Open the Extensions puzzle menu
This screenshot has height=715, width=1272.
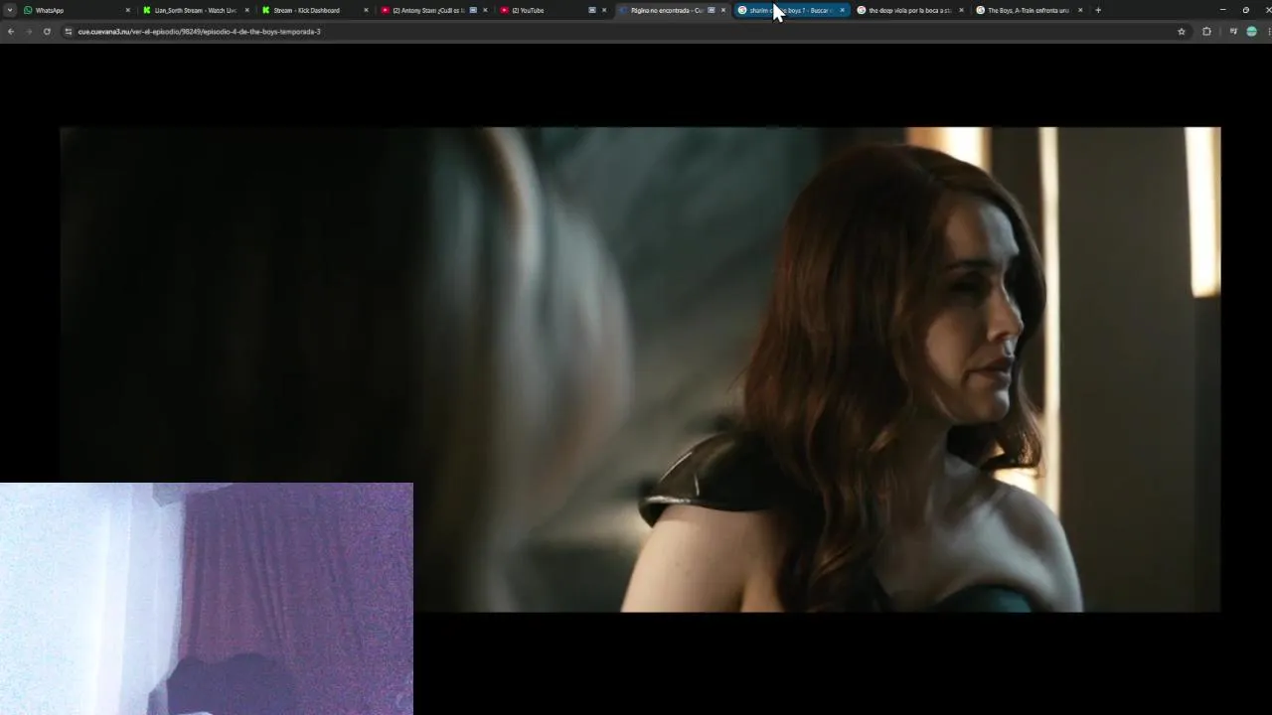coord(1207,31)
